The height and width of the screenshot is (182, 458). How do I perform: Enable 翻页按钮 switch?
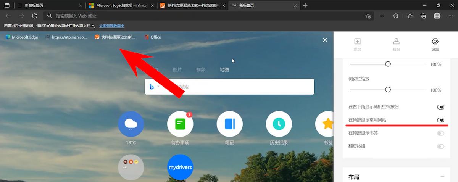[x=441, y=146]
